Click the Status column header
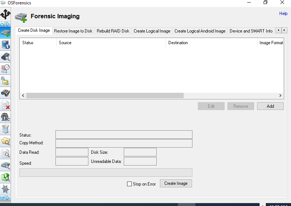The image size is (291, 206). [38, 43]
